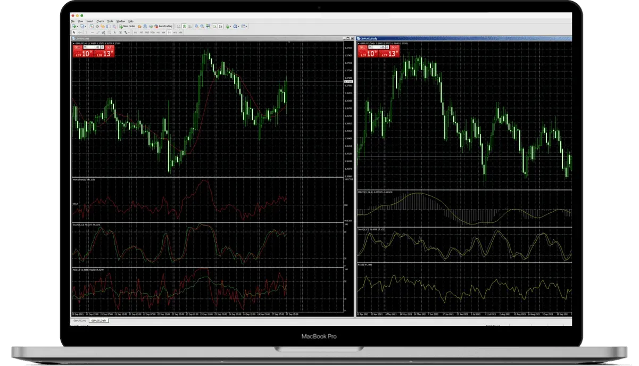The height and width of the screenshot is (366, 639).
Task: Click the New Order button
Action: coord(128,26)
